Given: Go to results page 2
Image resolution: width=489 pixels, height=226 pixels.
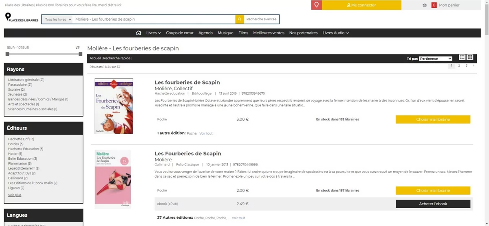Looking at the screenshot, I should [459, 65].
